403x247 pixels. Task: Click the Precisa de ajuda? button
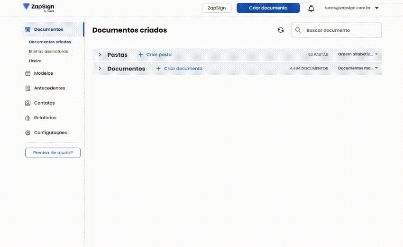pos(53,153)
